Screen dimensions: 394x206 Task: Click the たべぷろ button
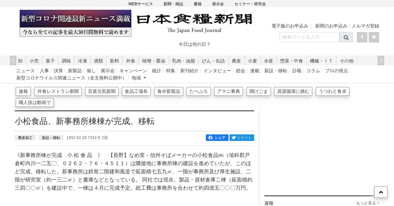(199, 92)
